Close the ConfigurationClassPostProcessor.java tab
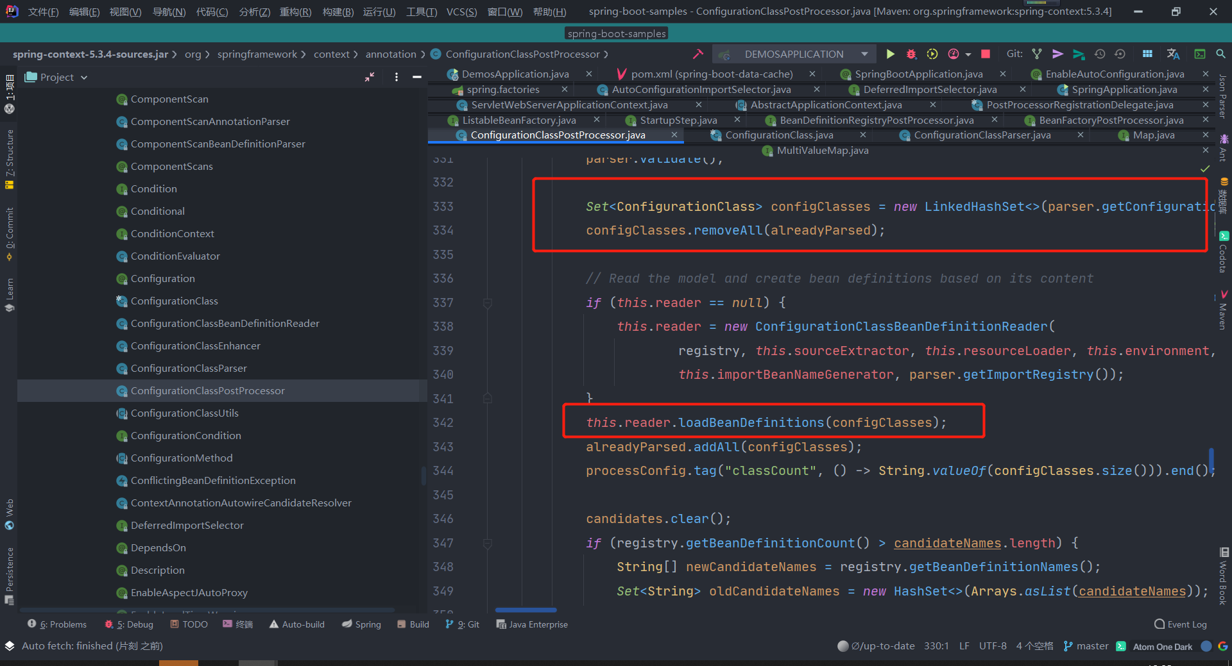This screenshot has height=666, width=1232. click(674, 135)
